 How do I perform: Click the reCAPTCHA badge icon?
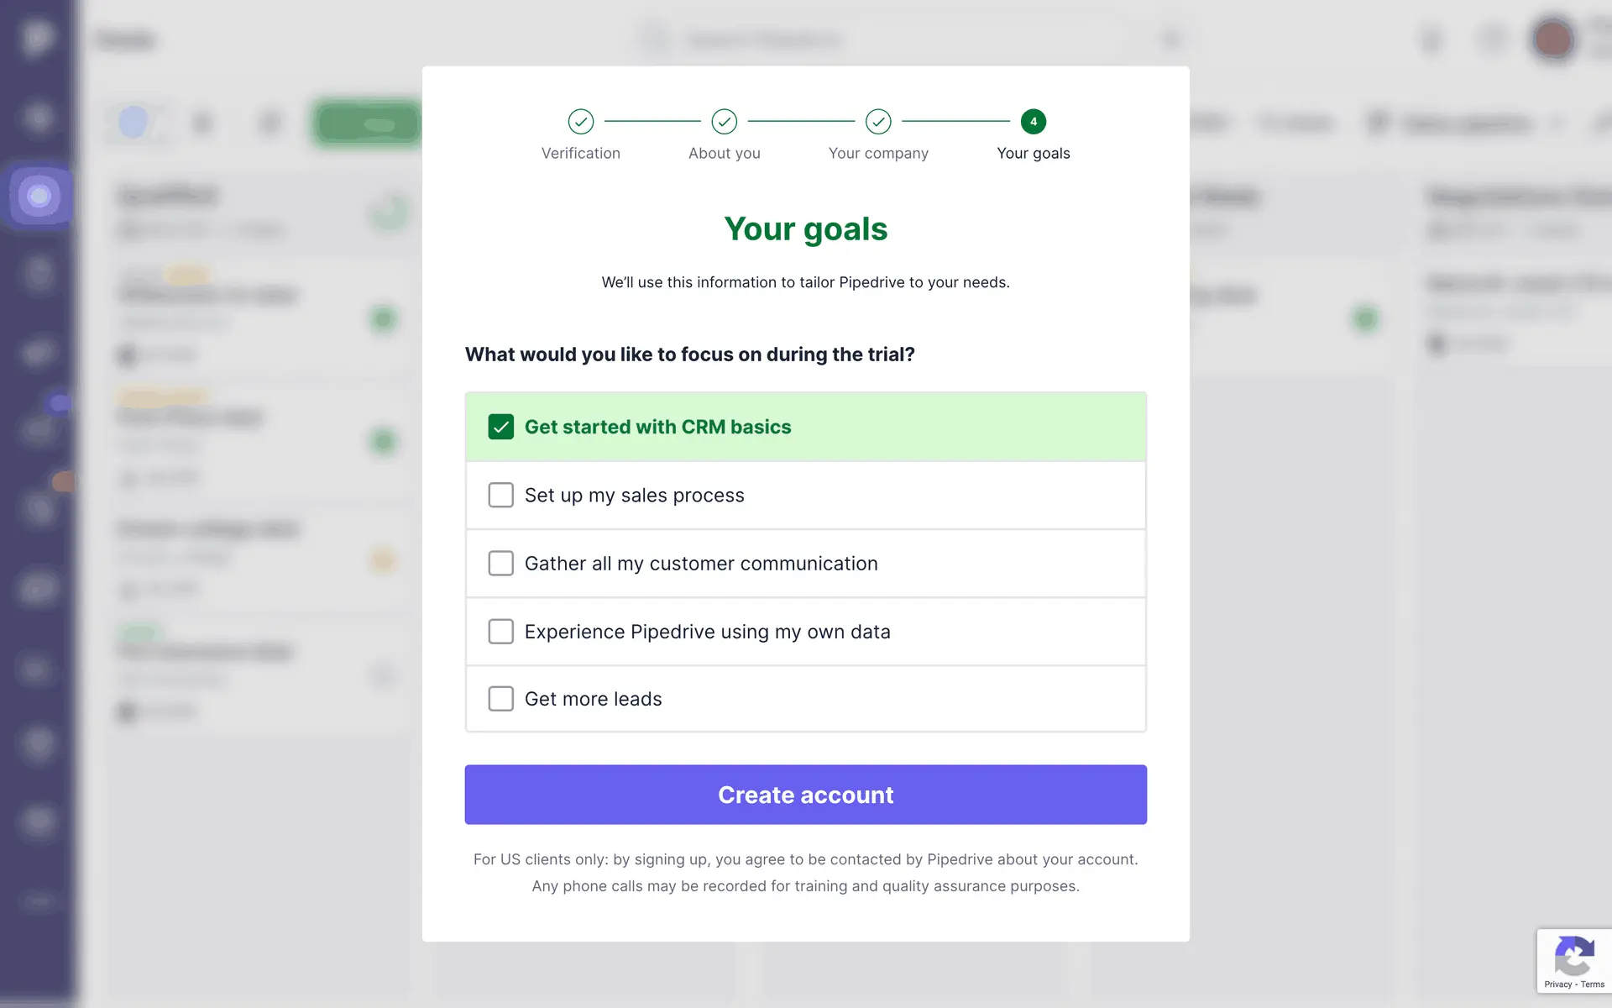pos(1573,955)
